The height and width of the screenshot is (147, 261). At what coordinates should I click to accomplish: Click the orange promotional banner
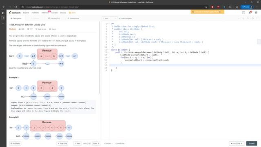[x=208, y=12]
